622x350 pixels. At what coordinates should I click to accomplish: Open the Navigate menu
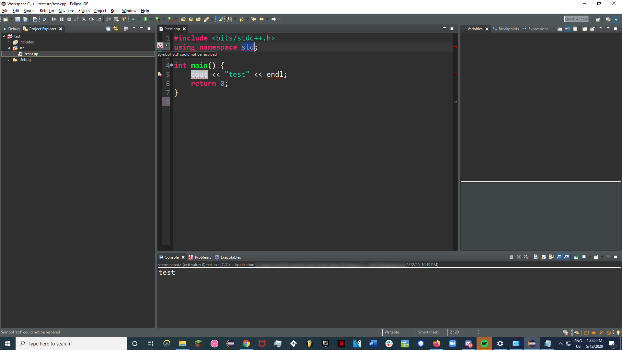click(x=66, y=11)
